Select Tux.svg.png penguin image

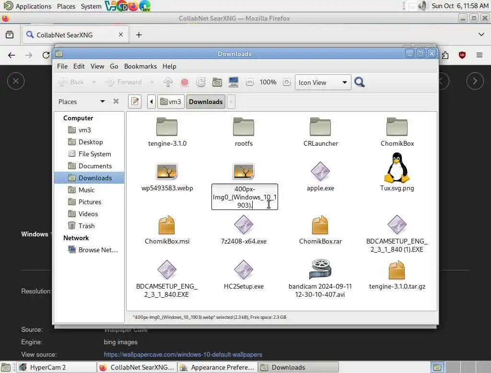pyautogui.click(x=397, y=168)
